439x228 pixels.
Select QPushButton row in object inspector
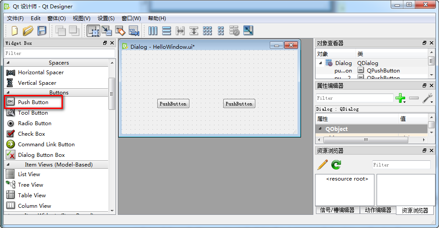click(371, 70)
